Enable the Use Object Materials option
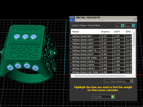The width and height of the screenshot is (143, 107). [119, 81]
